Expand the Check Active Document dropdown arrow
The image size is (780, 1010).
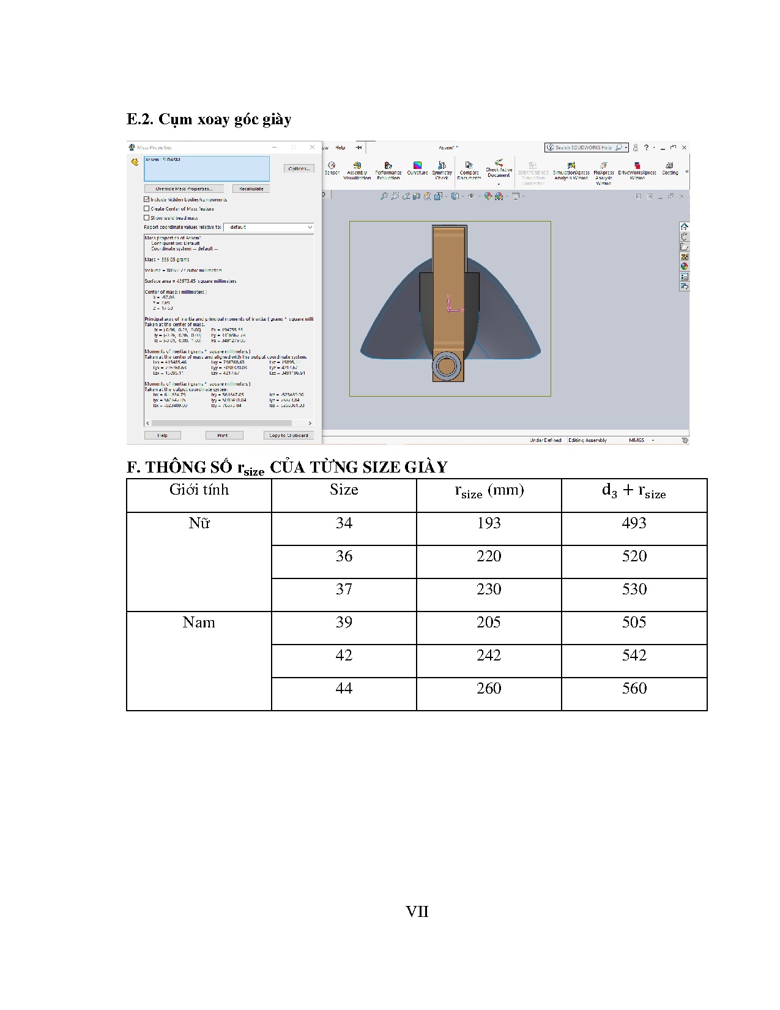click(499, 184)
